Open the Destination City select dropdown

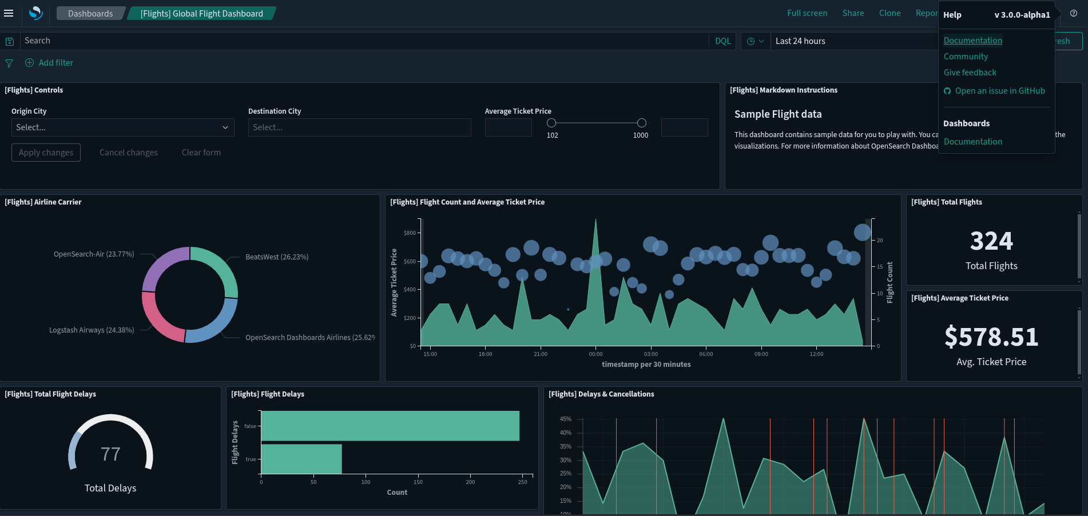coord(359,127)
